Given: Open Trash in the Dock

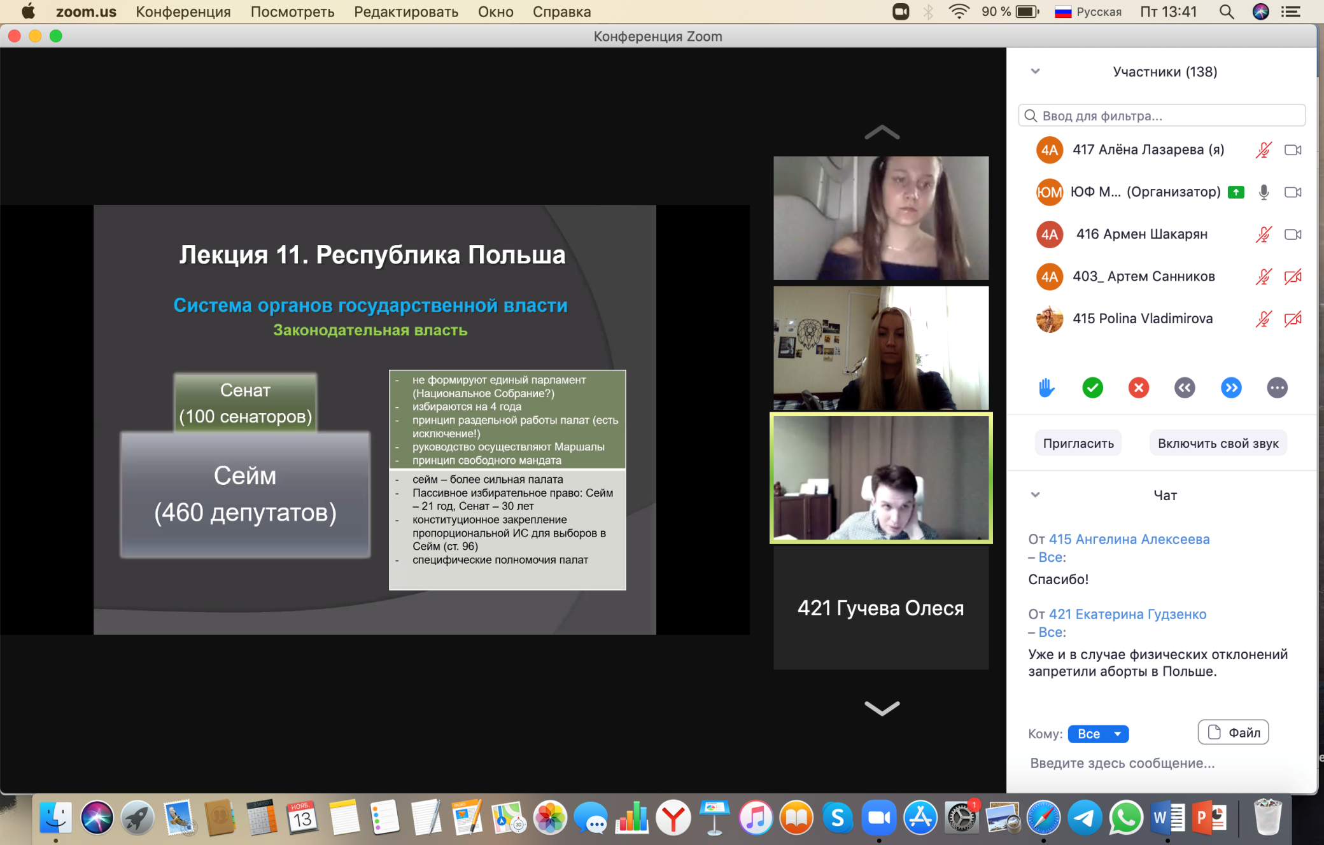Looking at the screenshot, I should 1267,816.
